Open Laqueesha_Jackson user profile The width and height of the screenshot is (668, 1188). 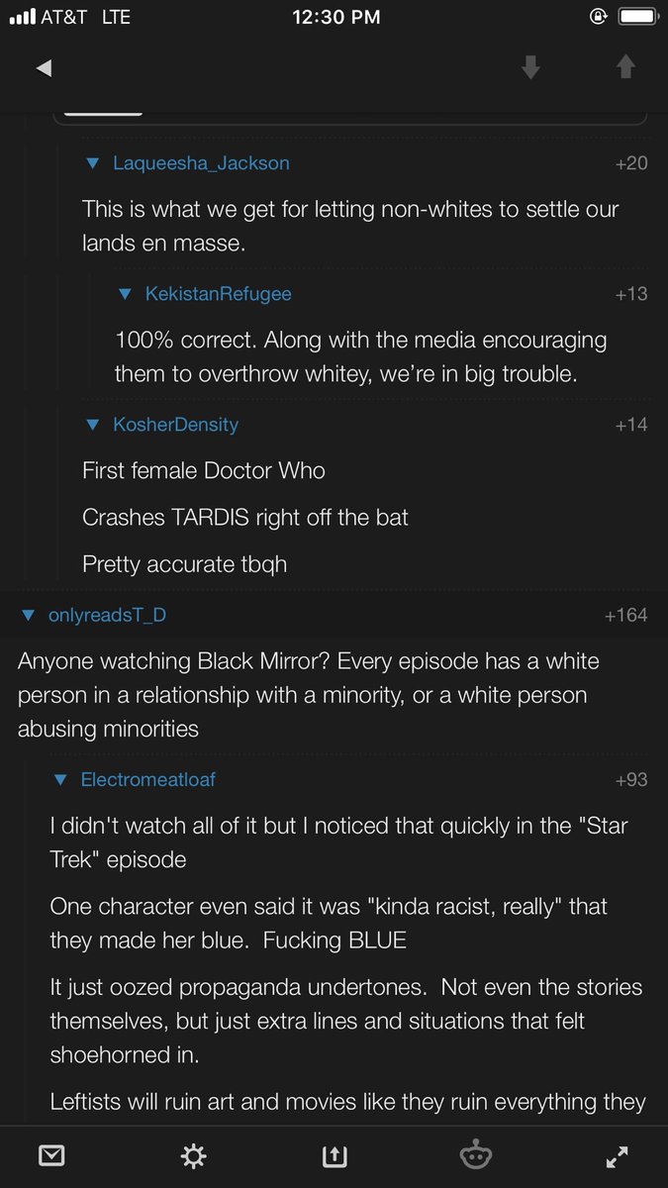201,163
